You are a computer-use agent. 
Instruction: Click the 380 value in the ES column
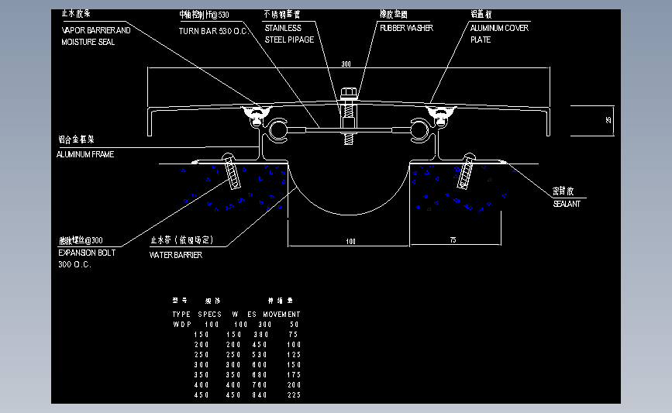point(260,335)
